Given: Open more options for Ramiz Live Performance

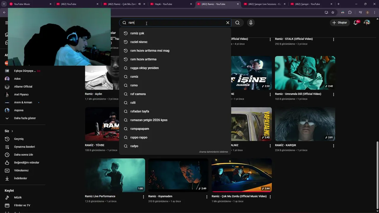Looking at the screenshot, I should point(143,197).
